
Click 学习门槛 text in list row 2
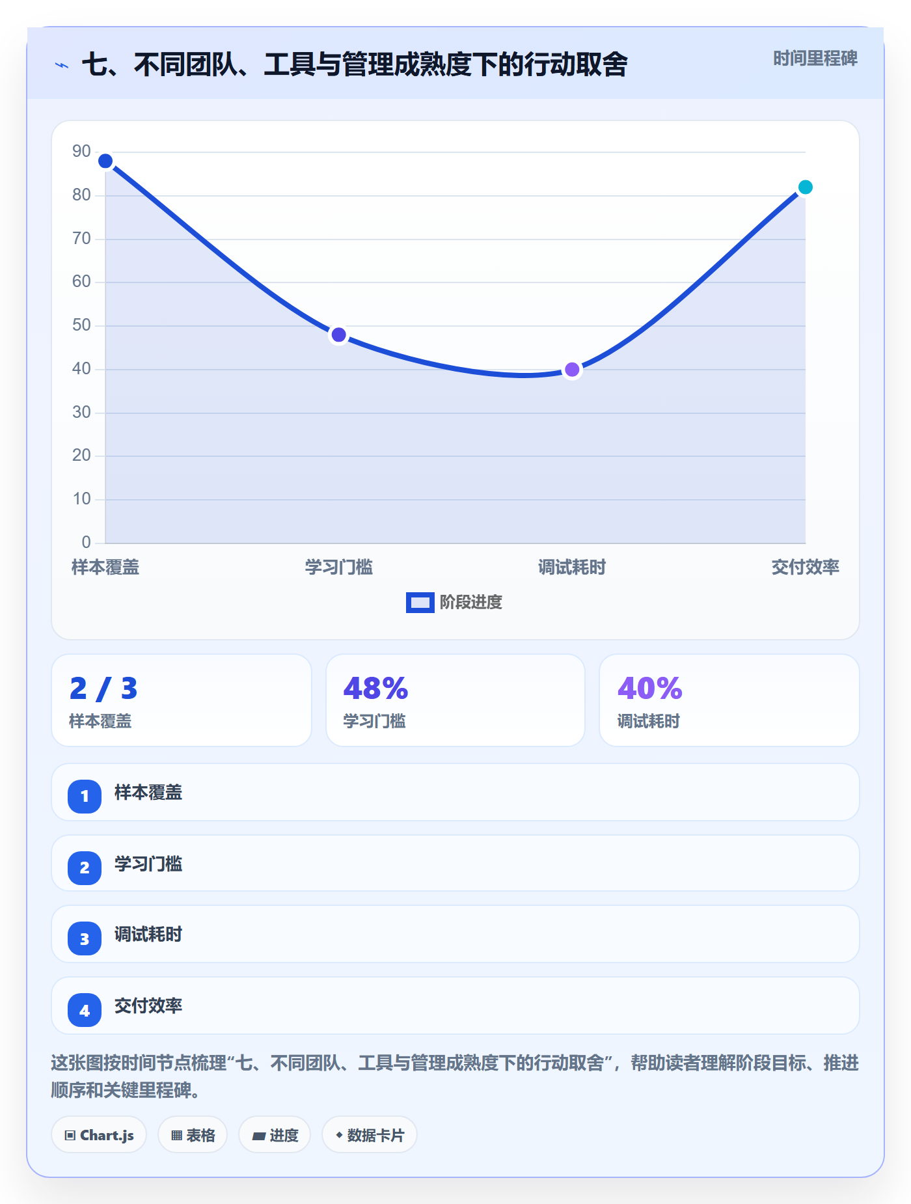(x=148, y=864)
